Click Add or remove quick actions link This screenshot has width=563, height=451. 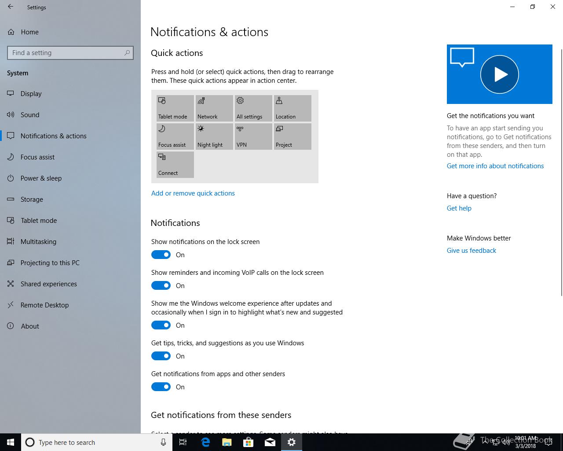(193, 193)
